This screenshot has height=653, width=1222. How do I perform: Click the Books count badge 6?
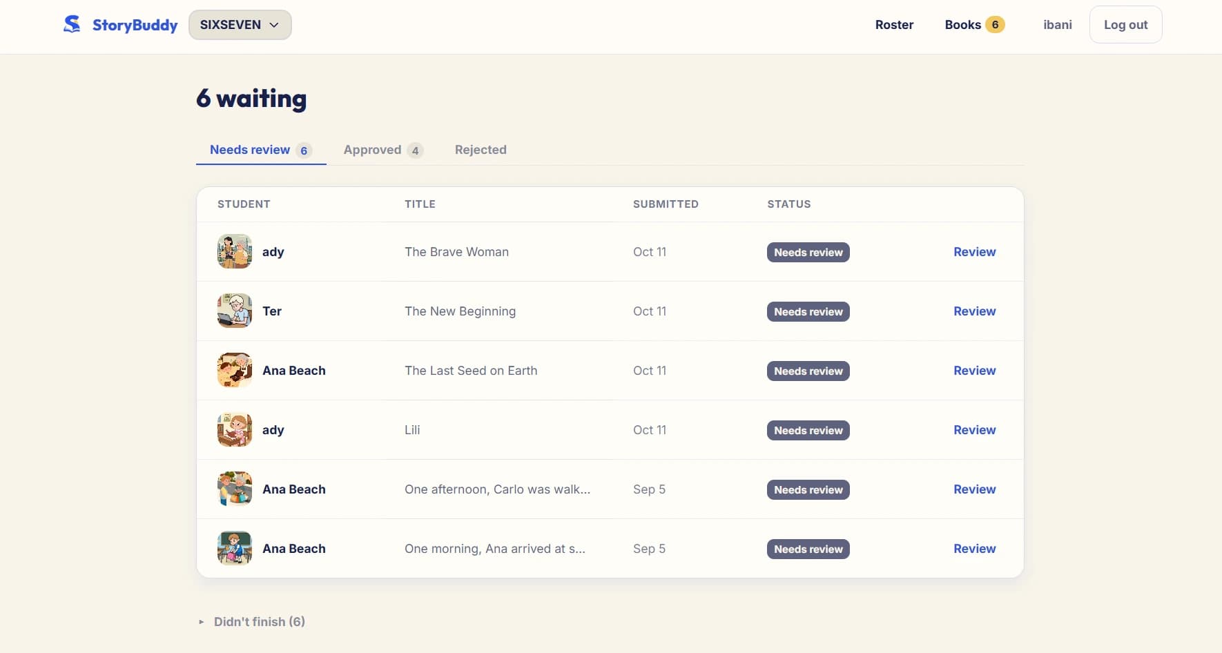pos(995,25)
